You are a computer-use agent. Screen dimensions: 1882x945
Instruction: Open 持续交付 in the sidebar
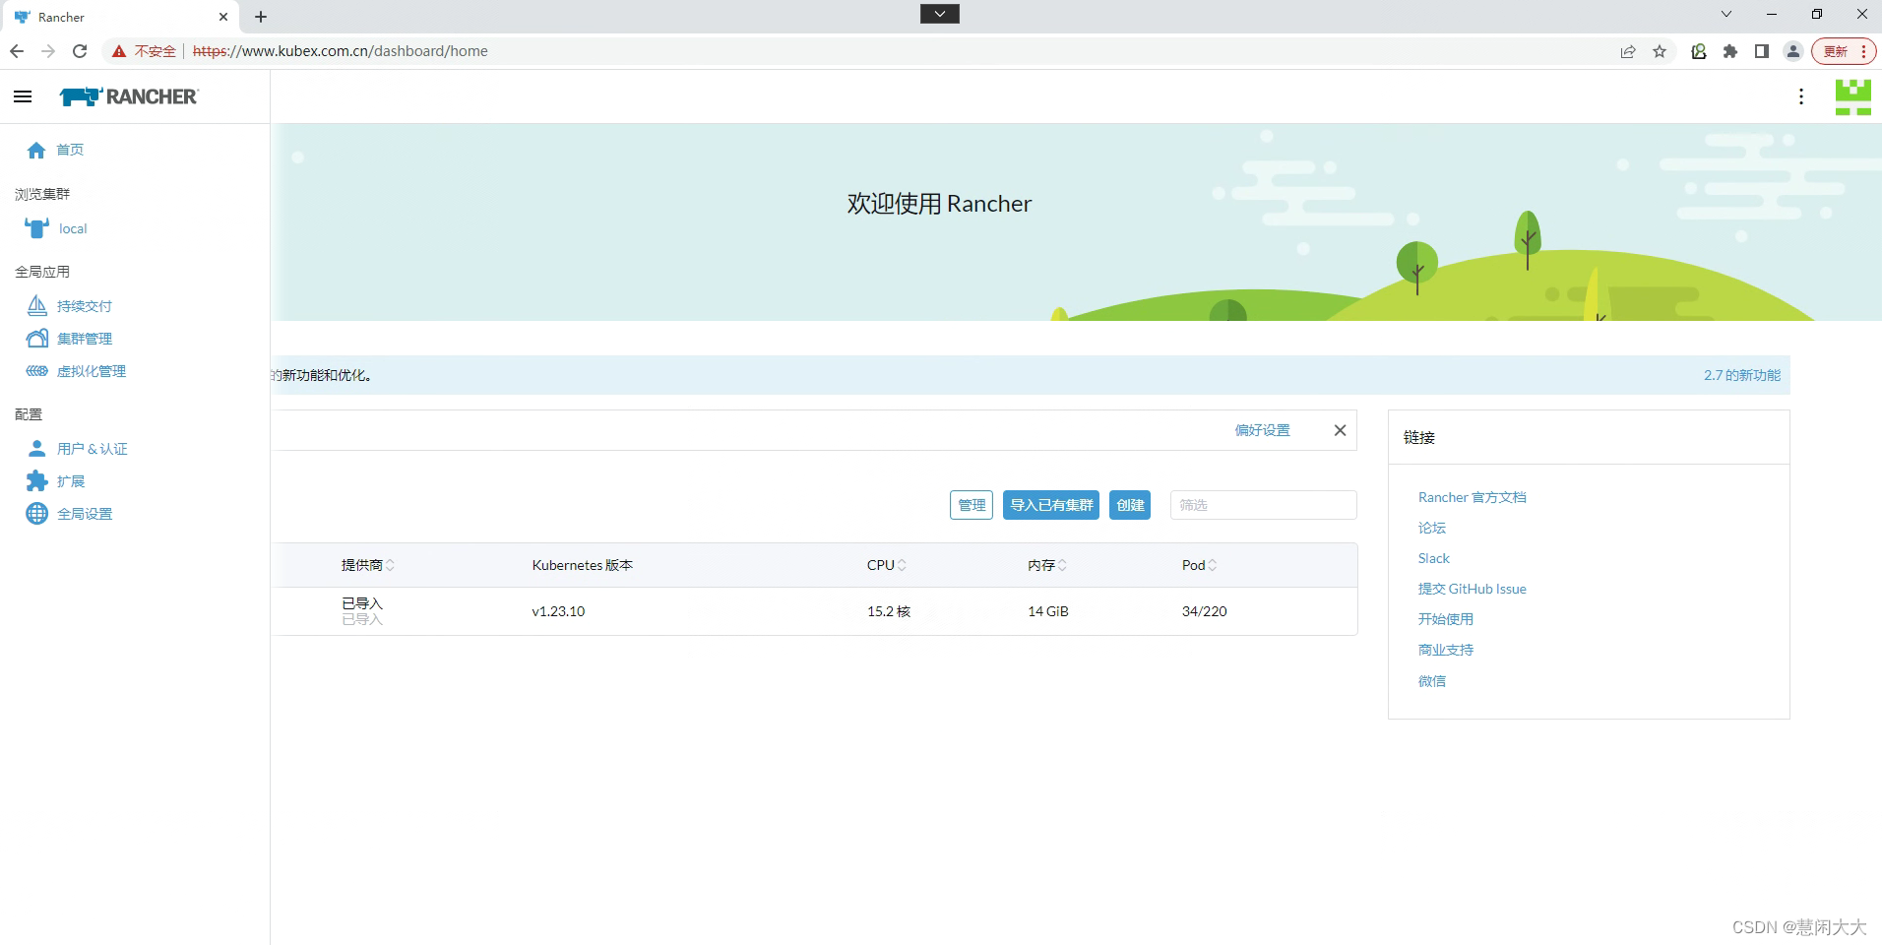coord(85,306)
